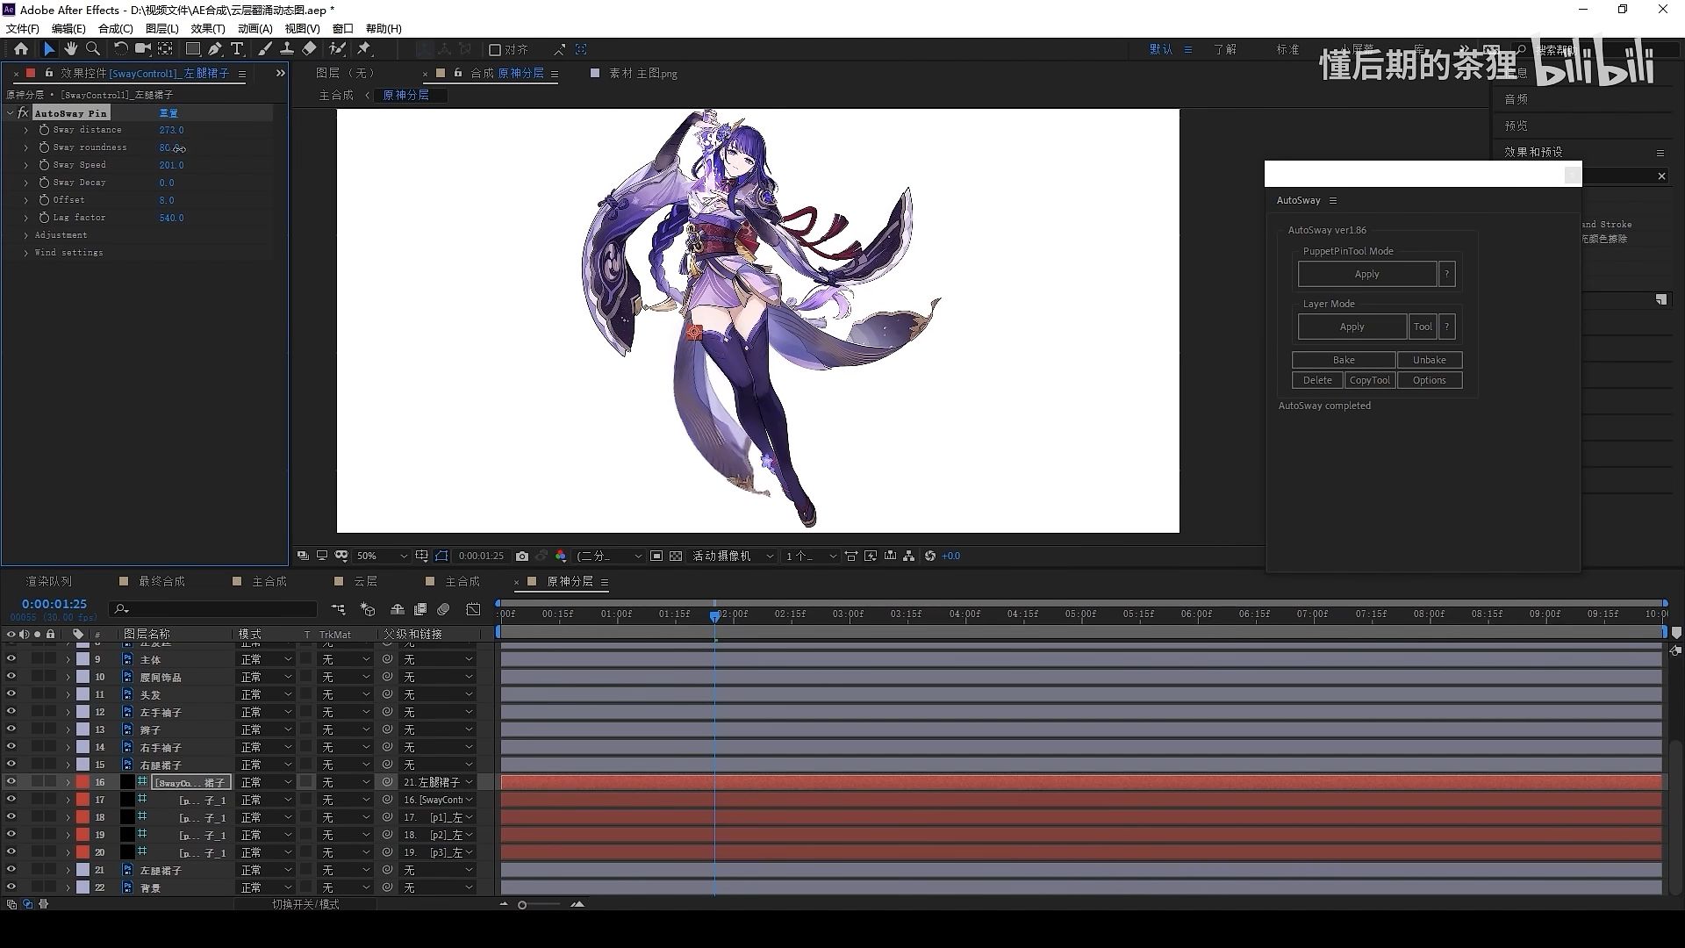Click the red label swatch of layer 17

click(82, 800)
